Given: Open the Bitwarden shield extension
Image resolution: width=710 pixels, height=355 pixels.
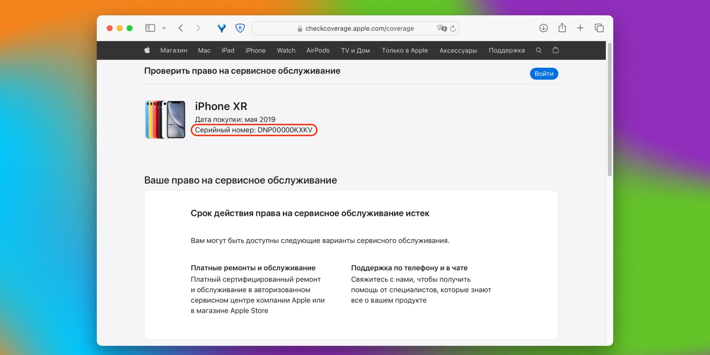Looking at the screenshot, I should click(x=240, y=28).
